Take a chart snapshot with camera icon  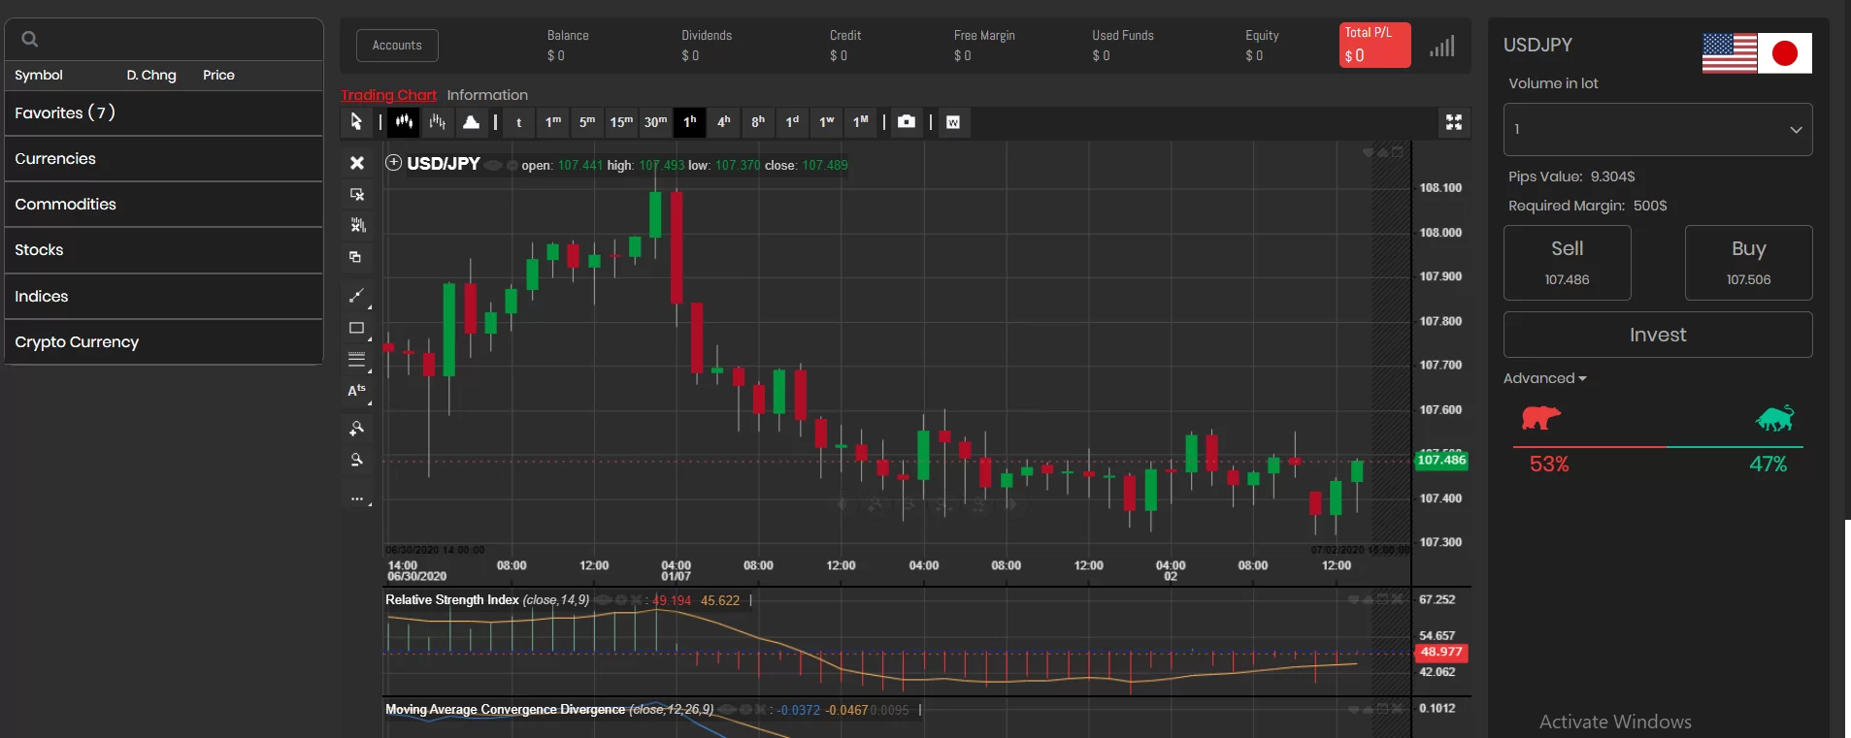[907, 122]
